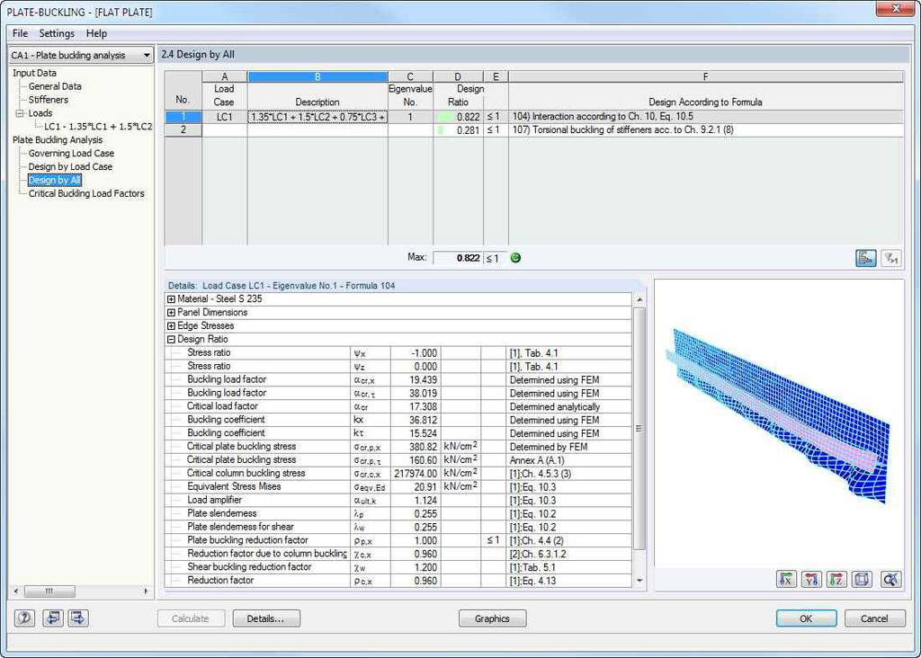Click the navigator horizontal scrollbar thumb

tap(49, 591)
